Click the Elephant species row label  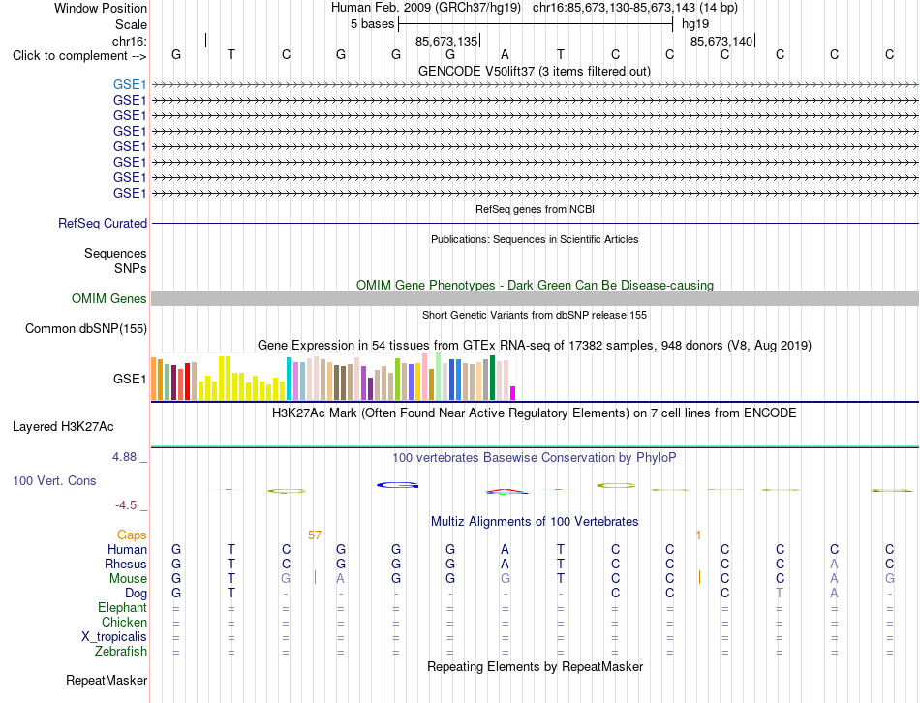click(x=123, y=607)
